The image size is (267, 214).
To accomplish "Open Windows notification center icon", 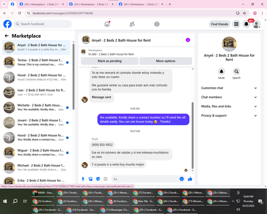I will tap(261, 201).
